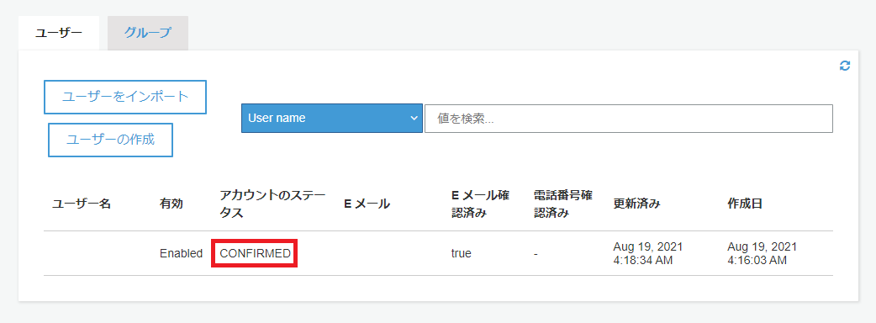Switch to the ユーザー tab
This screenshot has width=876, height=323.
59,33
